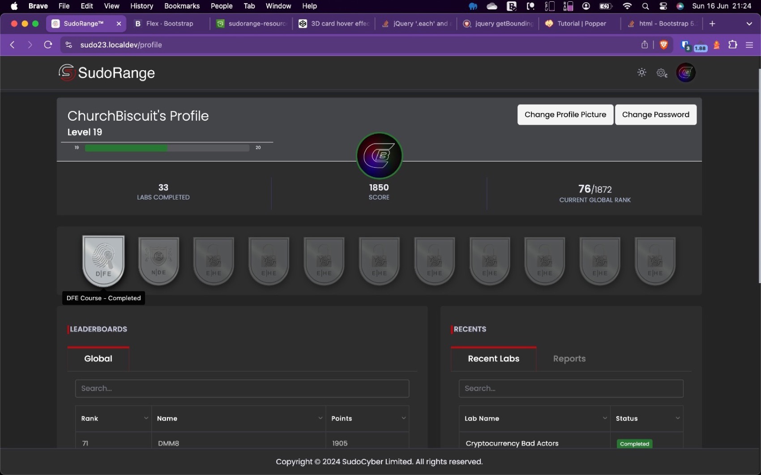This screenshot has width=761, height=475.
Task: Open the Bookmarks menu
Action: (182, 6)
